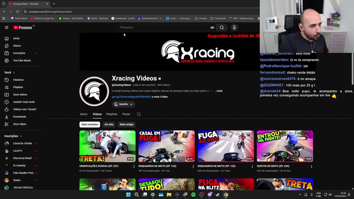Go back with the browser back arrow

pos(4,12)
